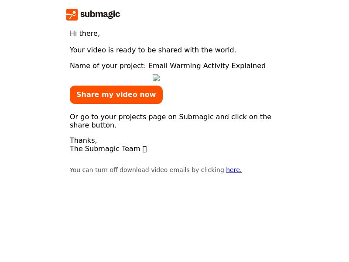
Task: Click the 'Thanks,' sign-off text
Action: [x=83, y=140]
